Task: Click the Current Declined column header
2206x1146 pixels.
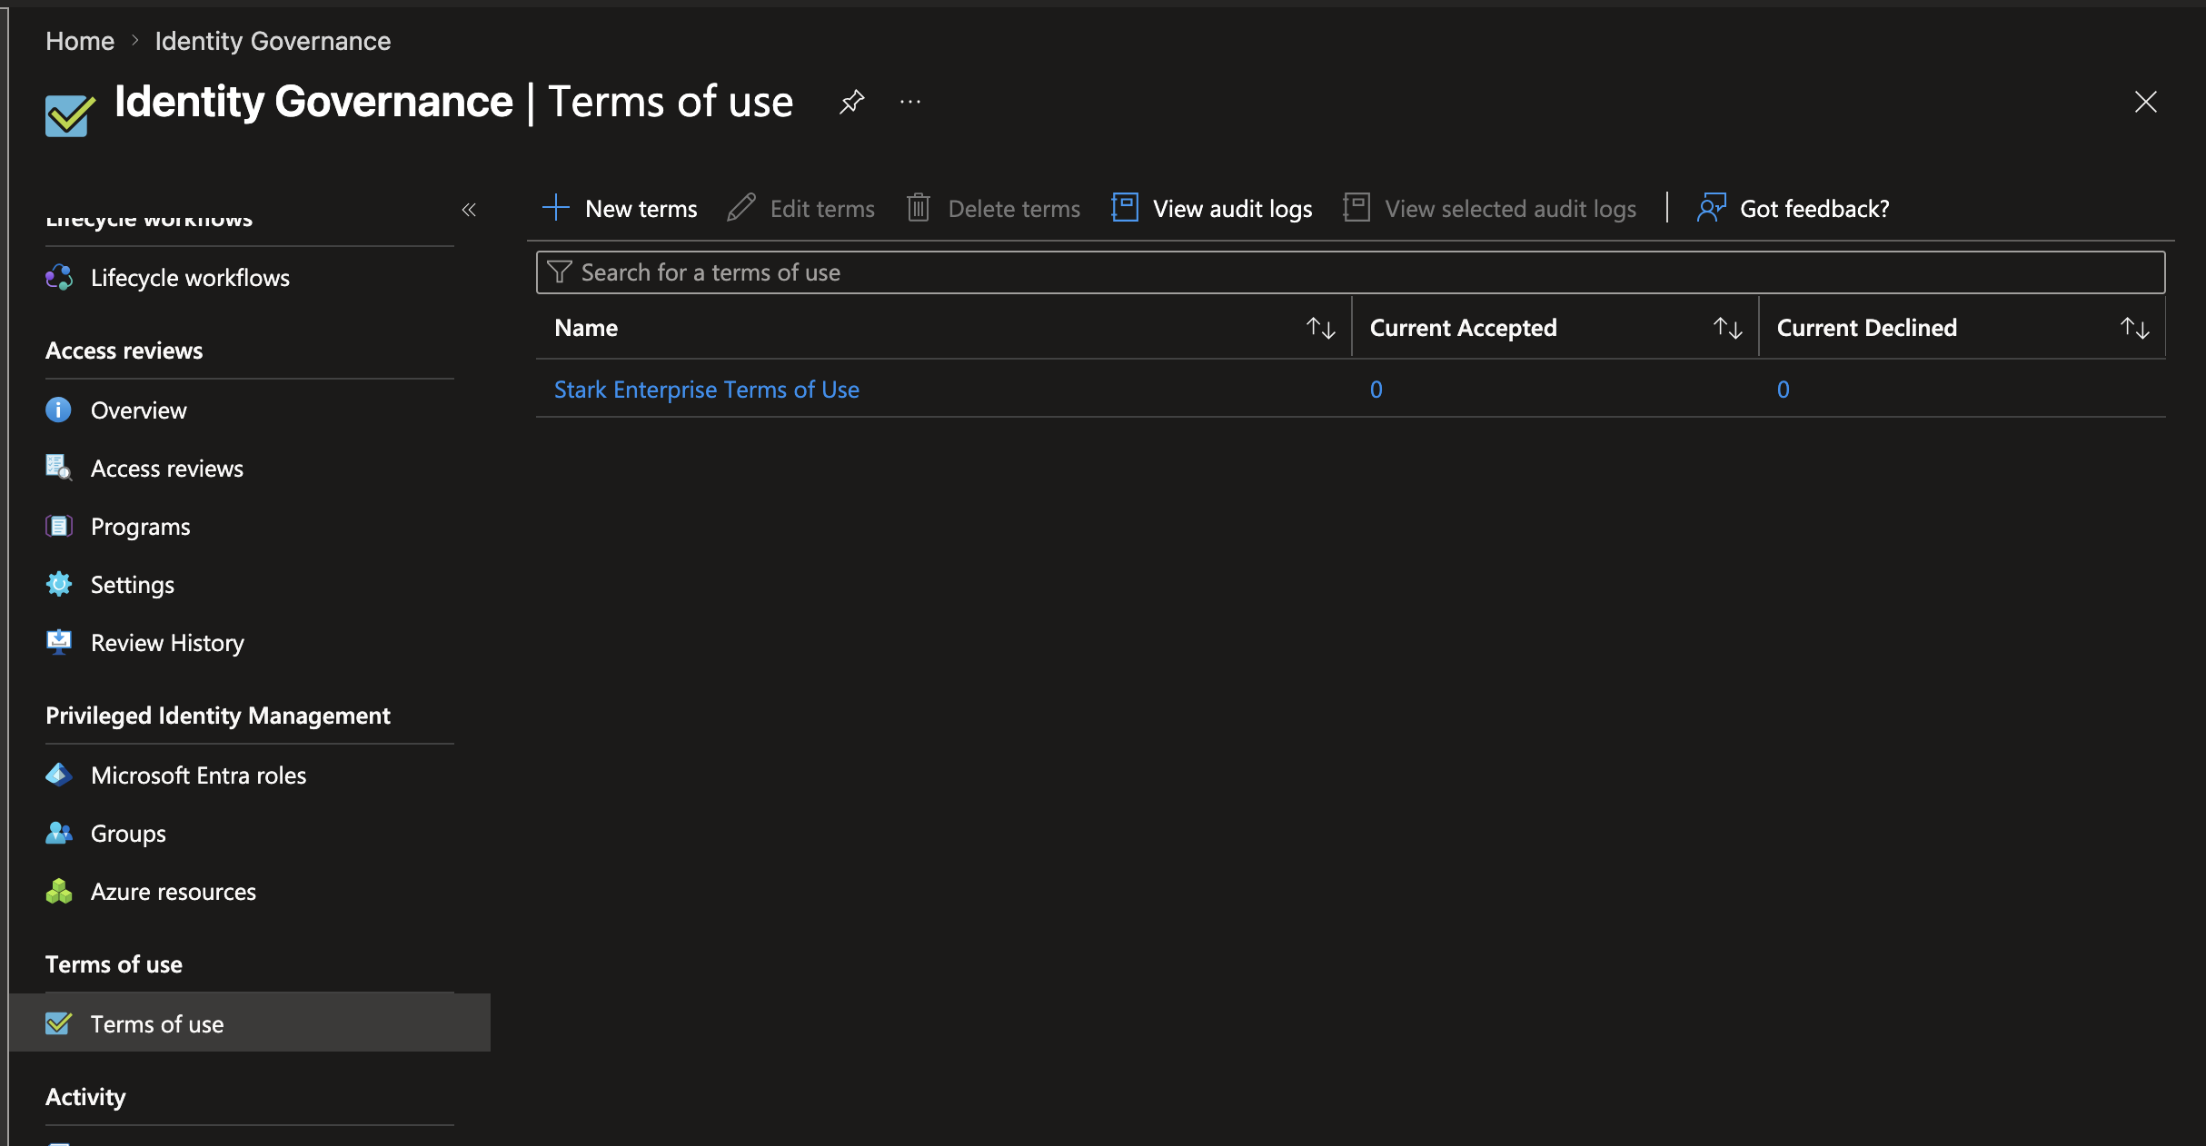Action: tap(1866, 328)
